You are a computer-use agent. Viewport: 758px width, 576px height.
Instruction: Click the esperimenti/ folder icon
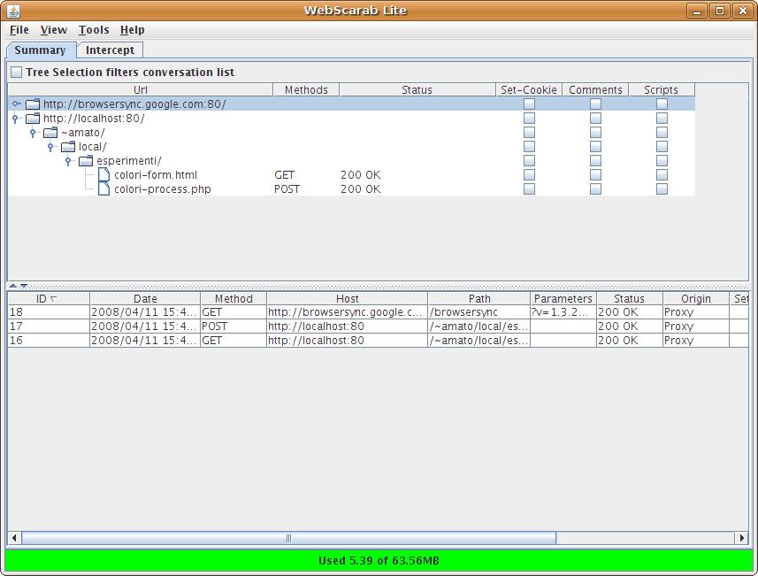86,160
